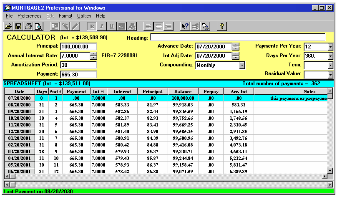Open the Preferences menu

[29, 16]
